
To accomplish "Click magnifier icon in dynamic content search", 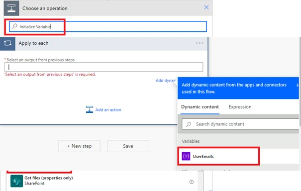I will click(x=189, y=124).
